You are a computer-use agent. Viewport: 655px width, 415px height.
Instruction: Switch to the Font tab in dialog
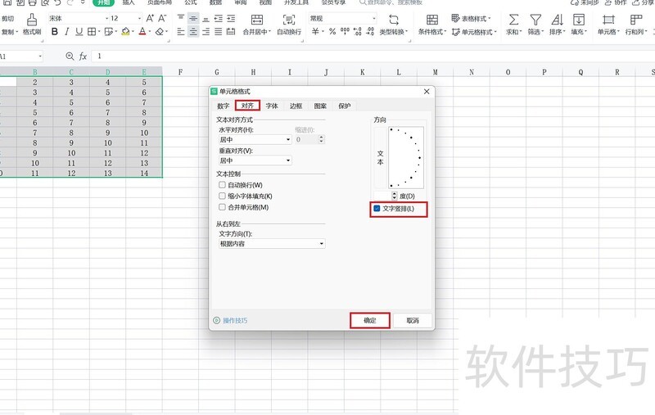pyautogui.click(x=272, y=106)
